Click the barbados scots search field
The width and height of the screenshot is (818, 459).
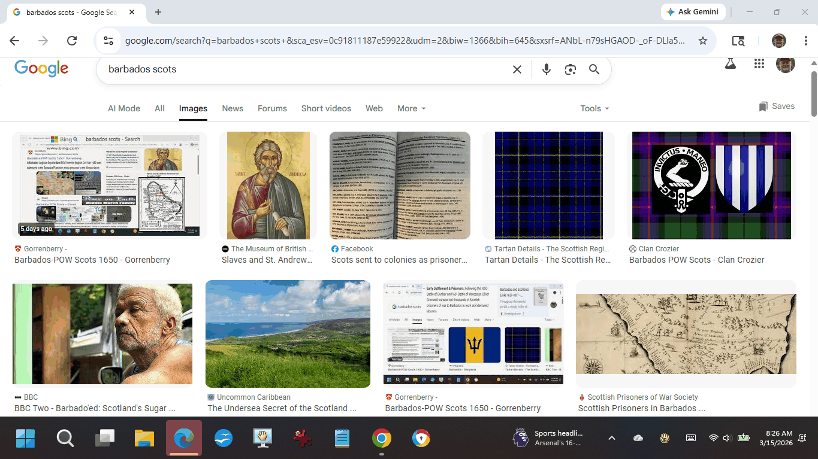coord(300,69)
